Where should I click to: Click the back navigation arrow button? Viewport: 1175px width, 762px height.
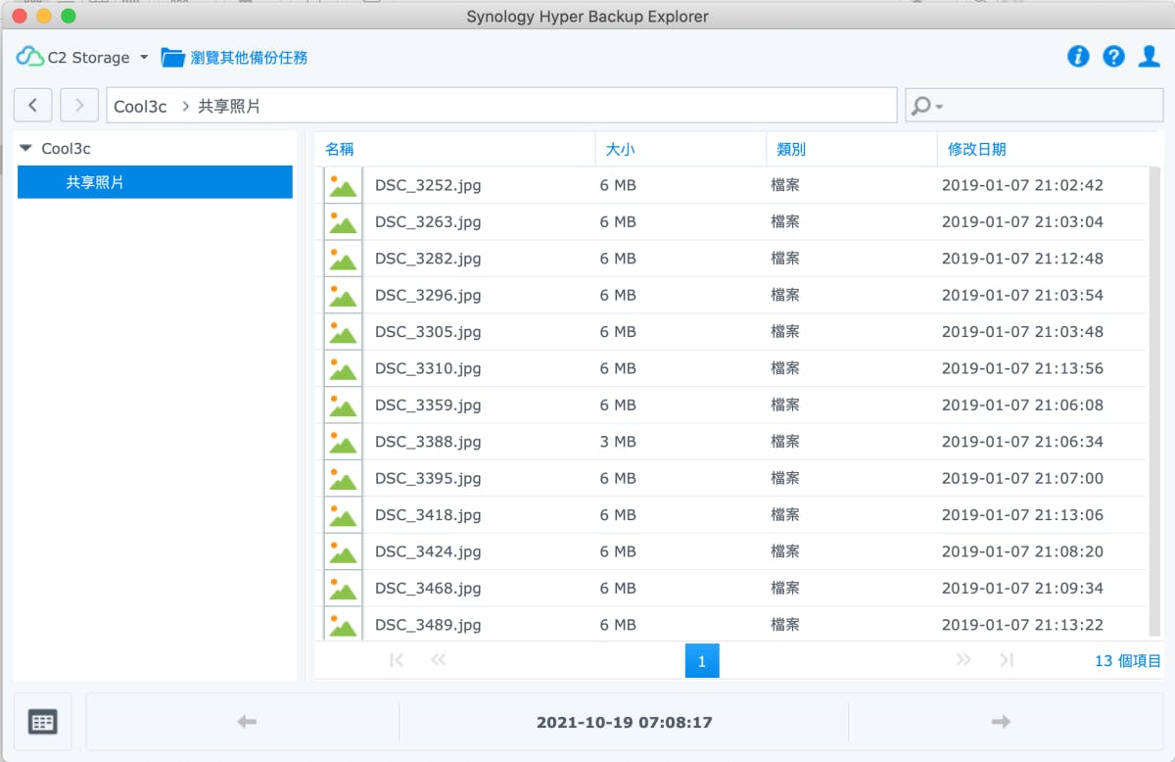[x=33, y=105]
